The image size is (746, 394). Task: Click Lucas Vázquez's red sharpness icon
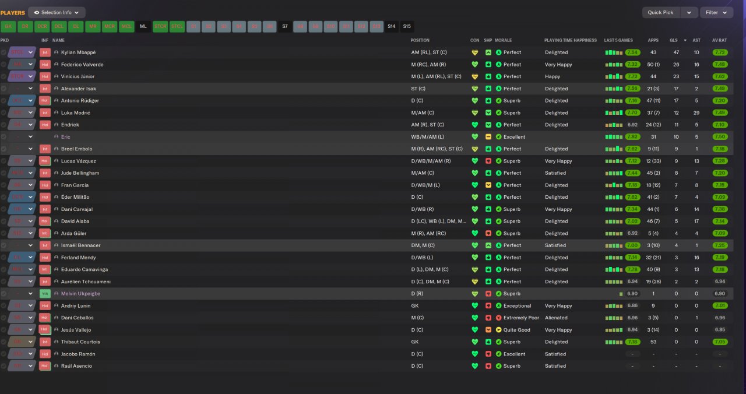(488, 161)
